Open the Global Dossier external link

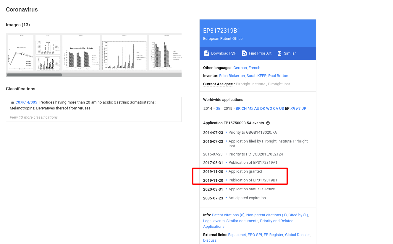tap(297, 235)
